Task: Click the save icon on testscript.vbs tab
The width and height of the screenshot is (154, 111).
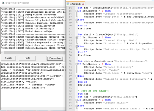Action: [68, 4]
